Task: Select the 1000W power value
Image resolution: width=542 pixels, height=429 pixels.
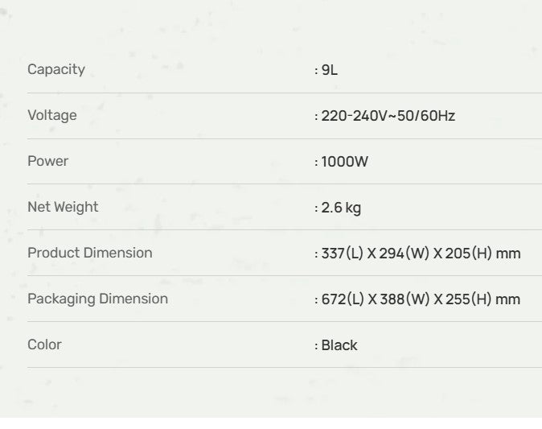Action: click(345, 162)
